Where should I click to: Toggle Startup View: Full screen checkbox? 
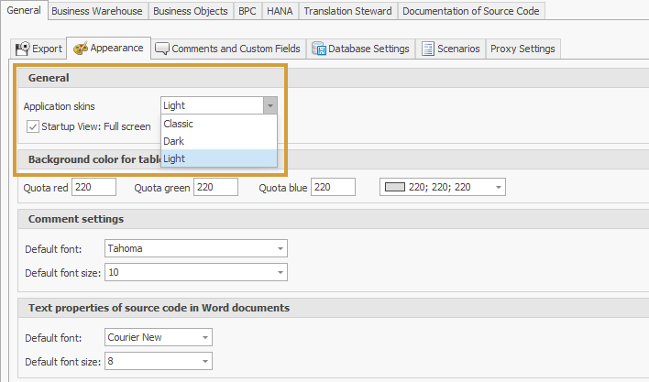pyautogui.click(x=33, y=126)
